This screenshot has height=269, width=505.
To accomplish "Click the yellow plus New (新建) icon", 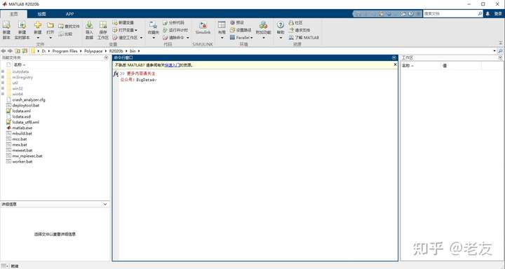I will click(x=38, y=25).
